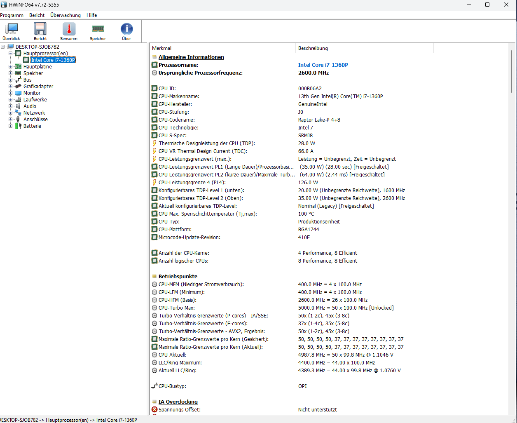This screenshot has height=423, width=517.
Task: Select the Monitor tree item
Action: pos(32,93)
